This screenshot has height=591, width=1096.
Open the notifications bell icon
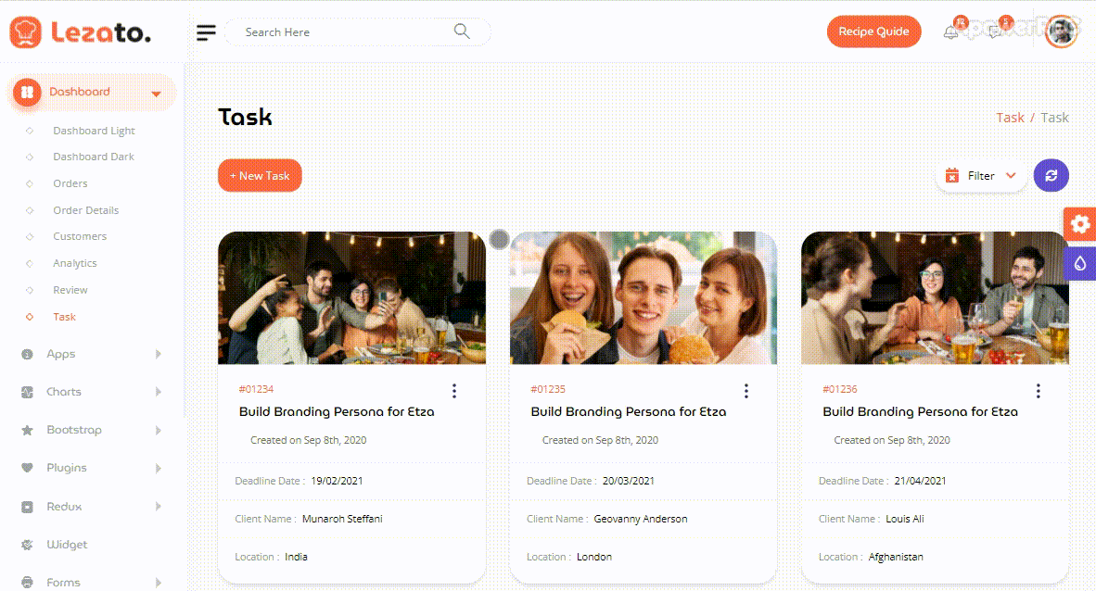(950, 32)
